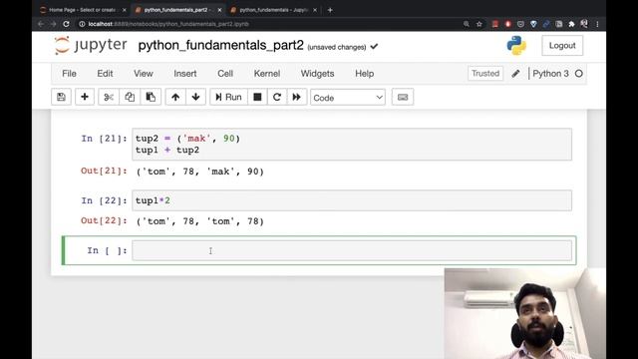The width and height of the screenshot is (638, 359).
Task: Run the selected cell
Action: click(x=228, y=97)
